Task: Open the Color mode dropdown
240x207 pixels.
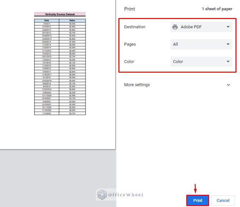Action: click(x=201, y=62)
